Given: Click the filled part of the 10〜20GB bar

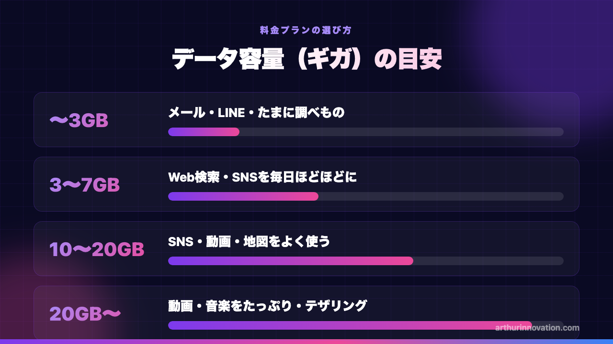Looking at the screenshot, I should (x=291, y=261).
